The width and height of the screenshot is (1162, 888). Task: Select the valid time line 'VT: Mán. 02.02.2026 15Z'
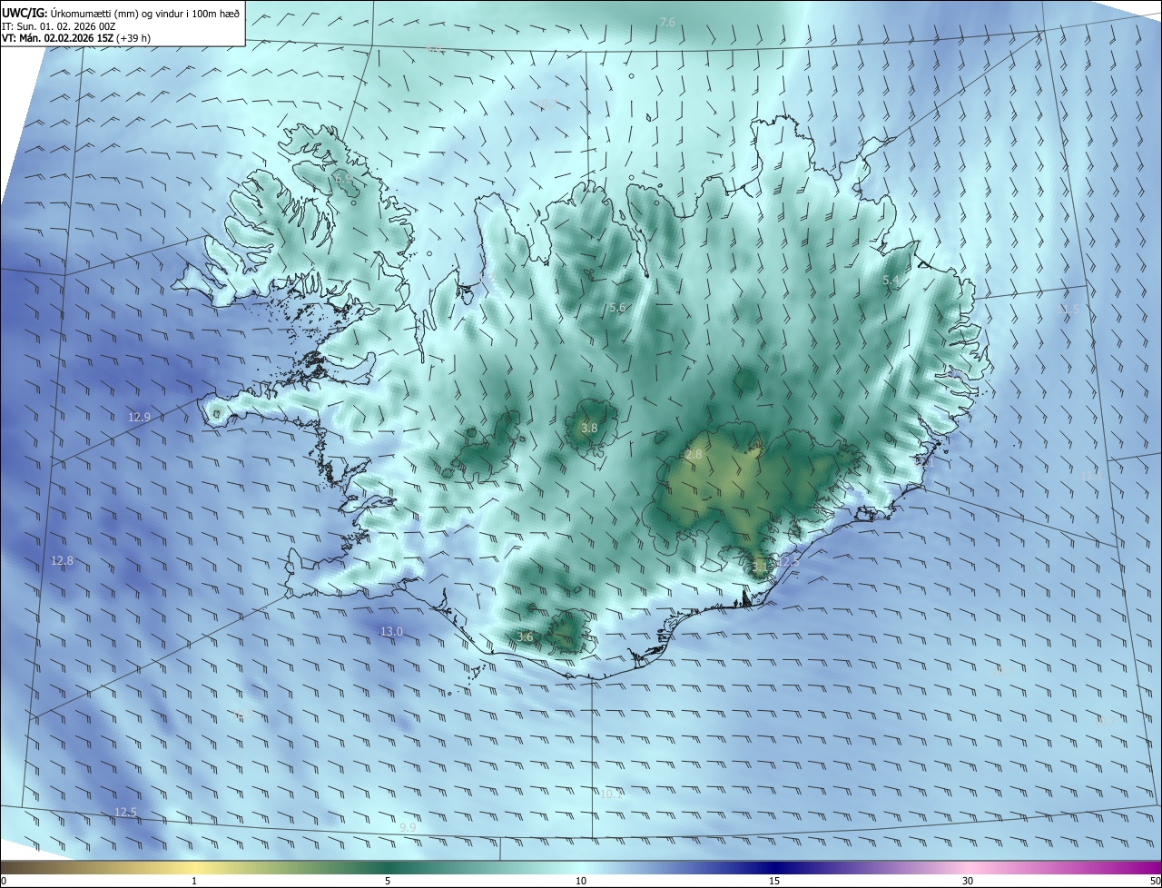pos(57,38)
